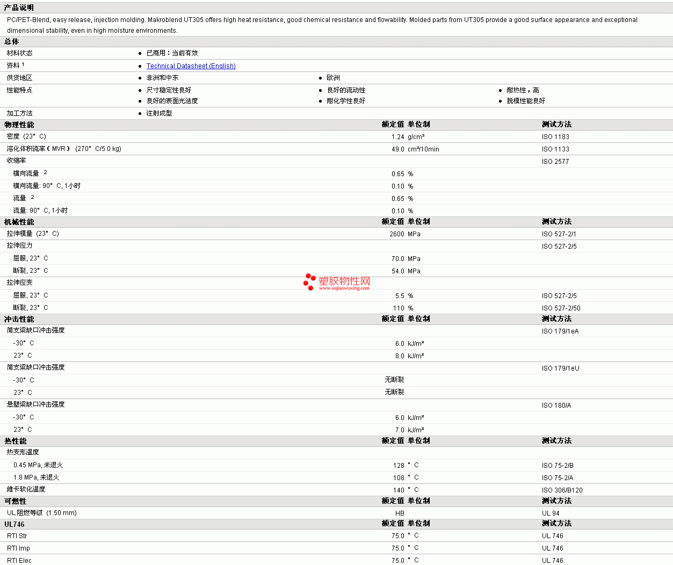This screenshot has height=565, width=673.
Task: Open the Technical Datasheet (English) link
Action: 191,66
